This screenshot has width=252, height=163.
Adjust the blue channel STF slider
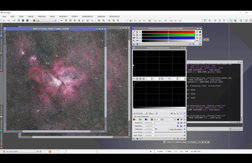point(168,38)
